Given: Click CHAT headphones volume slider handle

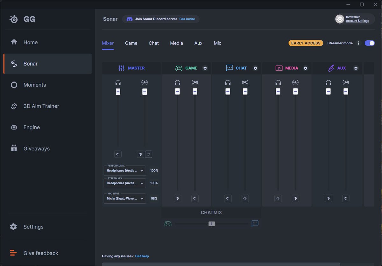Looking at the screenshot, I should pyautogui.click(x=228, y=92).
